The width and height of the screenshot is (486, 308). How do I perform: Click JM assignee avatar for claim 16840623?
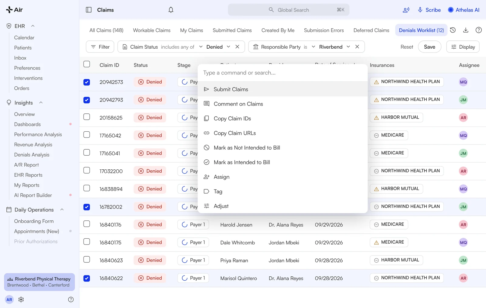(x=463, y=260)
